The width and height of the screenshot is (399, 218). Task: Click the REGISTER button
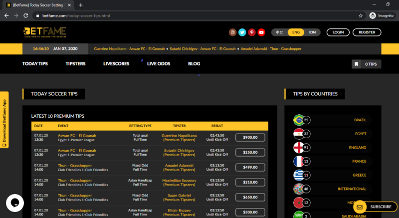367,32
